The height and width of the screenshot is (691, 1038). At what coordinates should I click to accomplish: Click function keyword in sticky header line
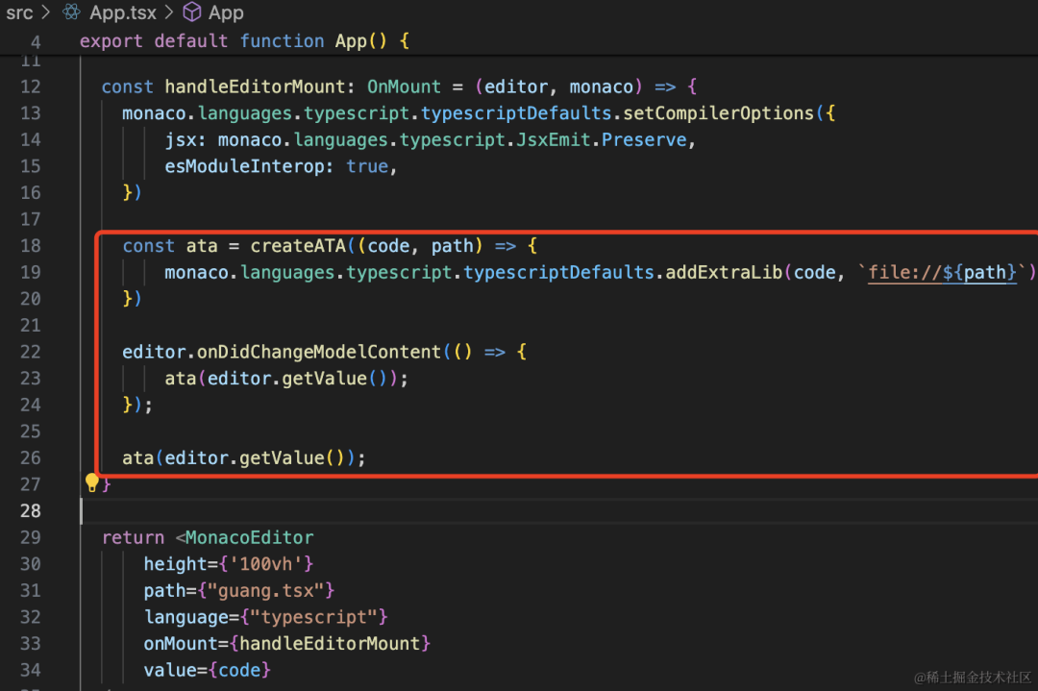(282, 41)
